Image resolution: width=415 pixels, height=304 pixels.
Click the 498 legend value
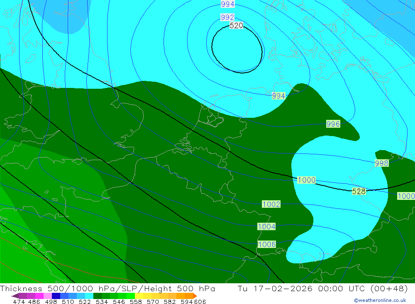(51, 302)
